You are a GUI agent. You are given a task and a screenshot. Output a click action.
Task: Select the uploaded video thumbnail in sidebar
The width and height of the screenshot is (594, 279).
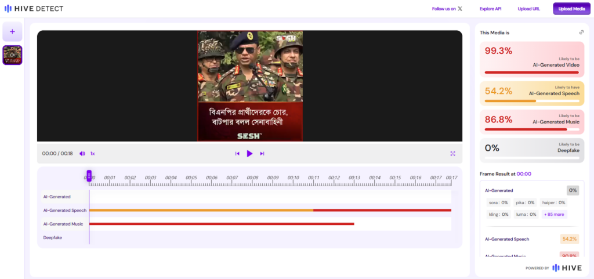12,55
